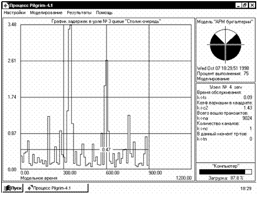258x215 pixels.
Task: Click the Pilgrim title bar application icon
Action: pyautogui.click(x=6, y=5)
